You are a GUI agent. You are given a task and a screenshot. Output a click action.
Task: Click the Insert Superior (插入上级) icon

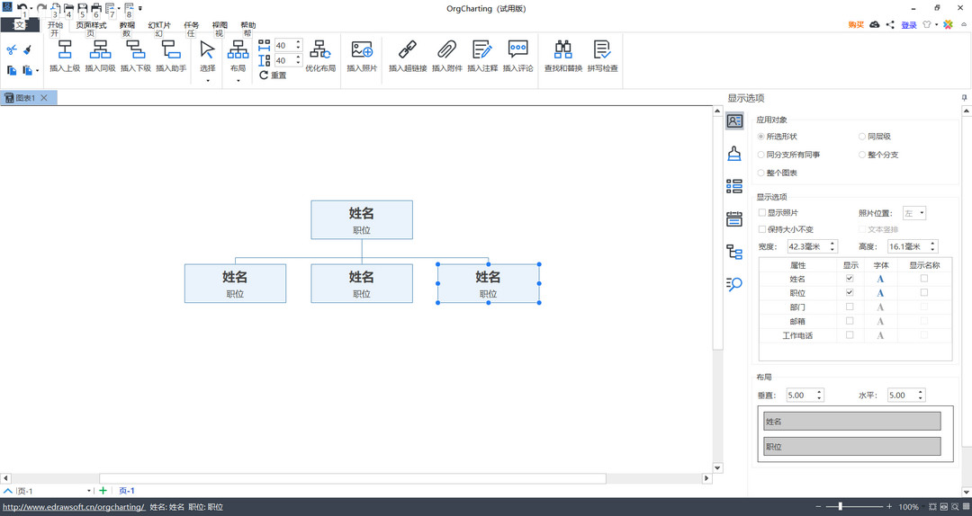pyautogui.click(x=65, y=50)
